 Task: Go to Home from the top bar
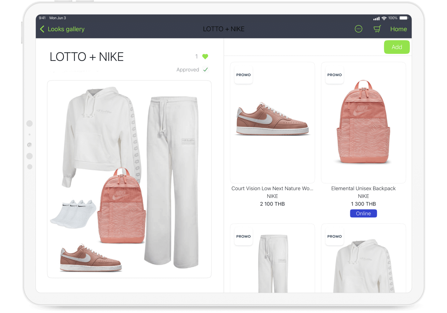398,29
